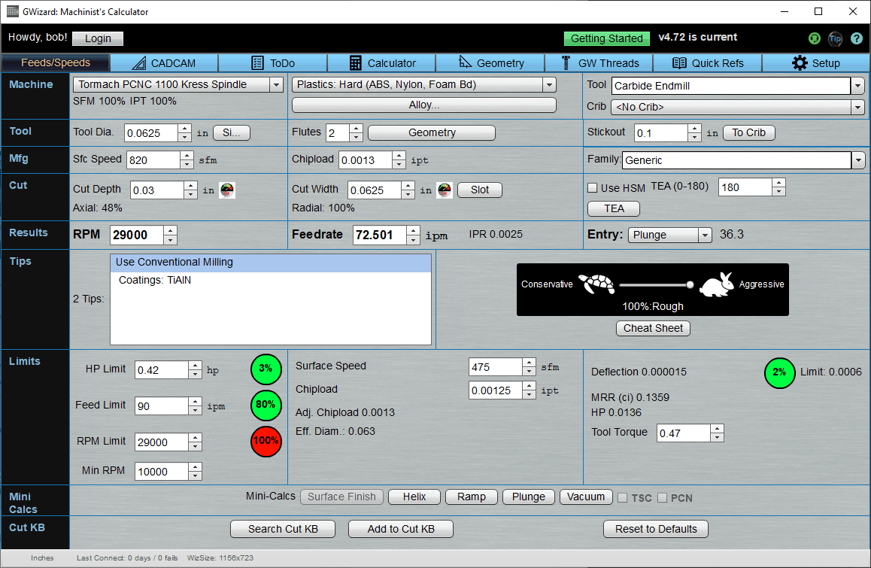The image size is (871, 568).
Task: Click the Cheat Sheet button
Action: (653, 328)
